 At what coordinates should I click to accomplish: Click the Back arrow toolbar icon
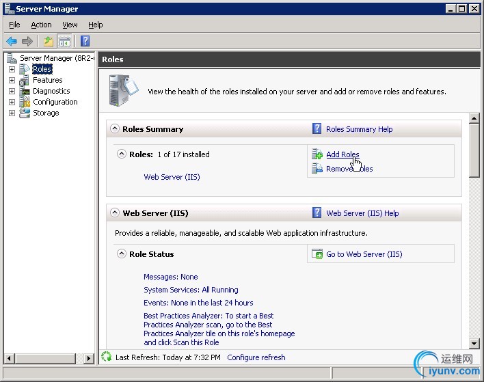[12, 41]
